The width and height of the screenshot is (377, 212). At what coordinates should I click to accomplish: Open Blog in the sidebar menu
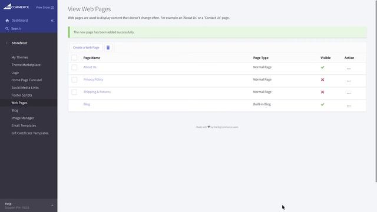point(15,110)
